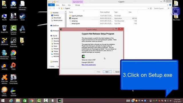Open Battlefield 4 desktop shortcut
Viewport: 183px width, 103px height.
13,17
